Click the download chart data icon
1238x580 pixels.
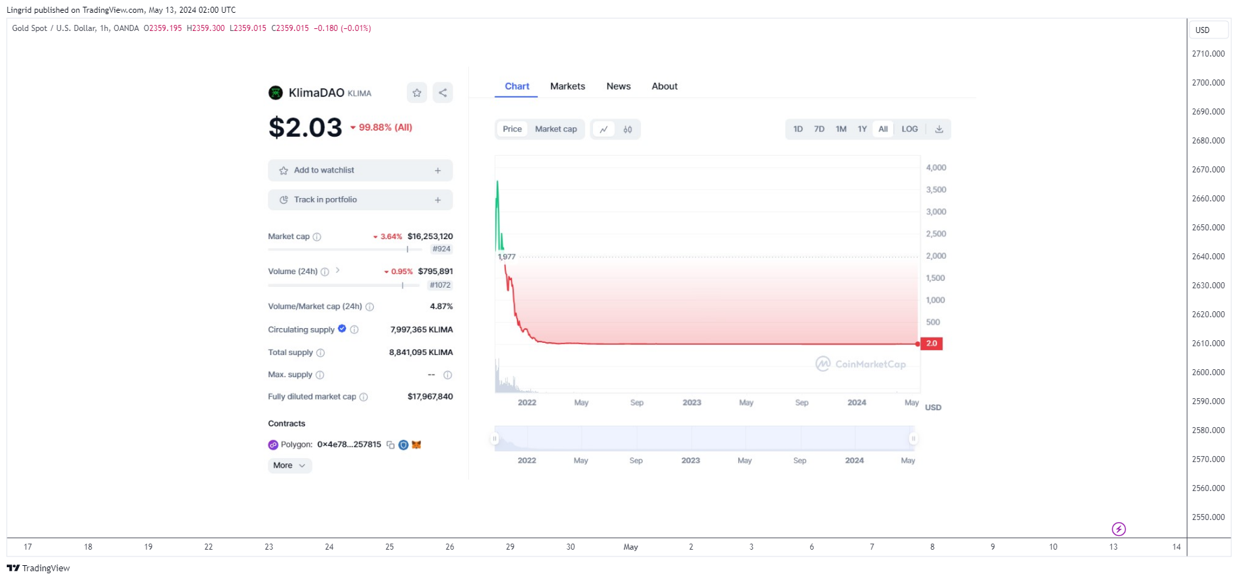939,129
